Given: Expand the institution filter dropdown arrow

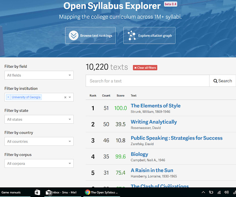Looking at the screenshot, I should (70, 97).
